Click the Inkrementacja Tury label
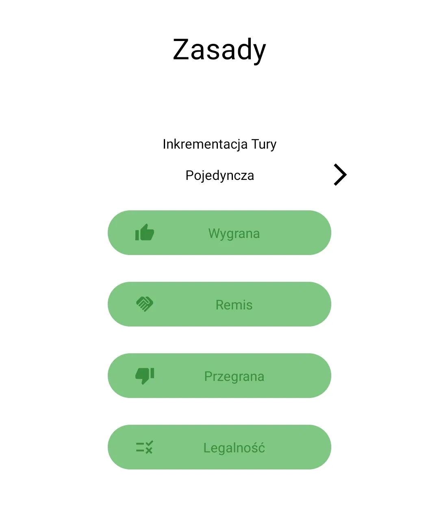Screen dimensions: 439x508 tap(219, 144)
